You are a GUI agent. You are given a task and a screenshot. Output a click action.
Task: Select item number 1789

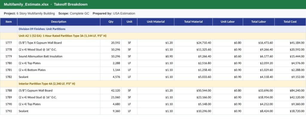pos(9,97)
